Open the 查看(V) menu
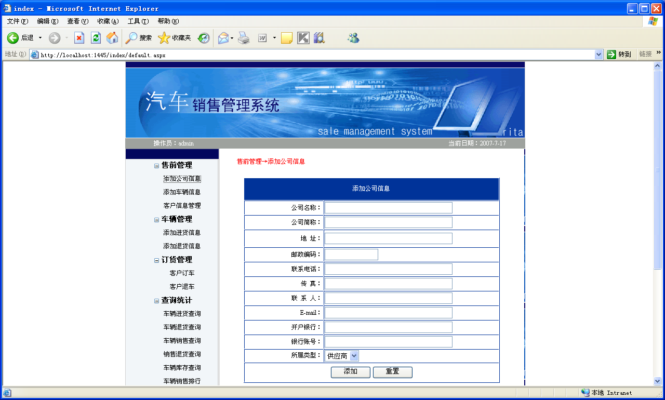The image size is (665, 400). pos(78,21)
